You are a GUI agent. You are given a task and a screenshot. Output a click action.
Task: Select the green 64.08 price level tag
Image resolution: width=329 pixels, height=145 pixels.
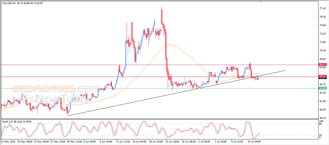323,88
